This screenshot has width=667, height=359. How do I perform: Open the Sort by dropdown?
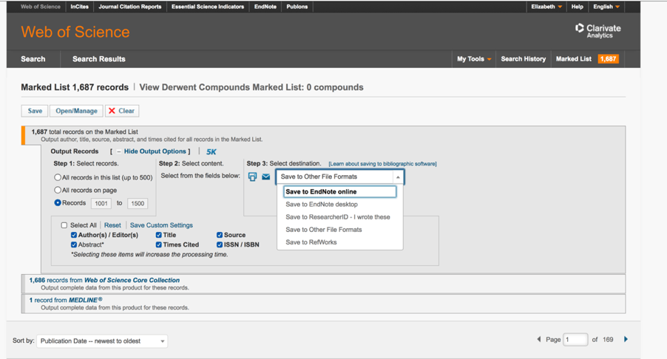click(102, 341)
